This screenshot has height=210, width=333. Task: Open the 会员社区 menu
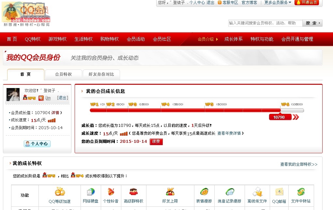coord(162,39)
